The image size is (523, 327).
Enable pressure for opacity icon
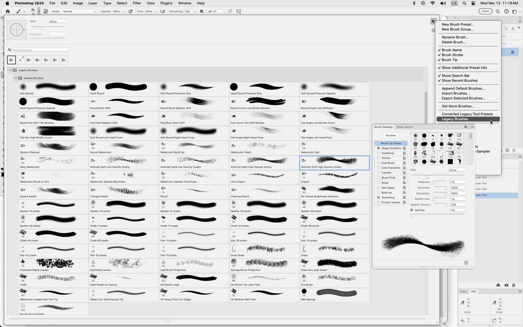pyautogui.click(x=131, y=11)
